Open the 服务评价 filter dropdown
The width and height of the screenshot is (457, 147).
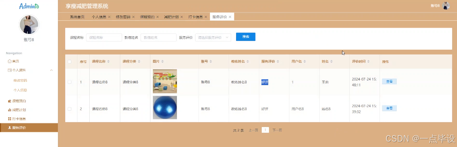pos(213,37)
